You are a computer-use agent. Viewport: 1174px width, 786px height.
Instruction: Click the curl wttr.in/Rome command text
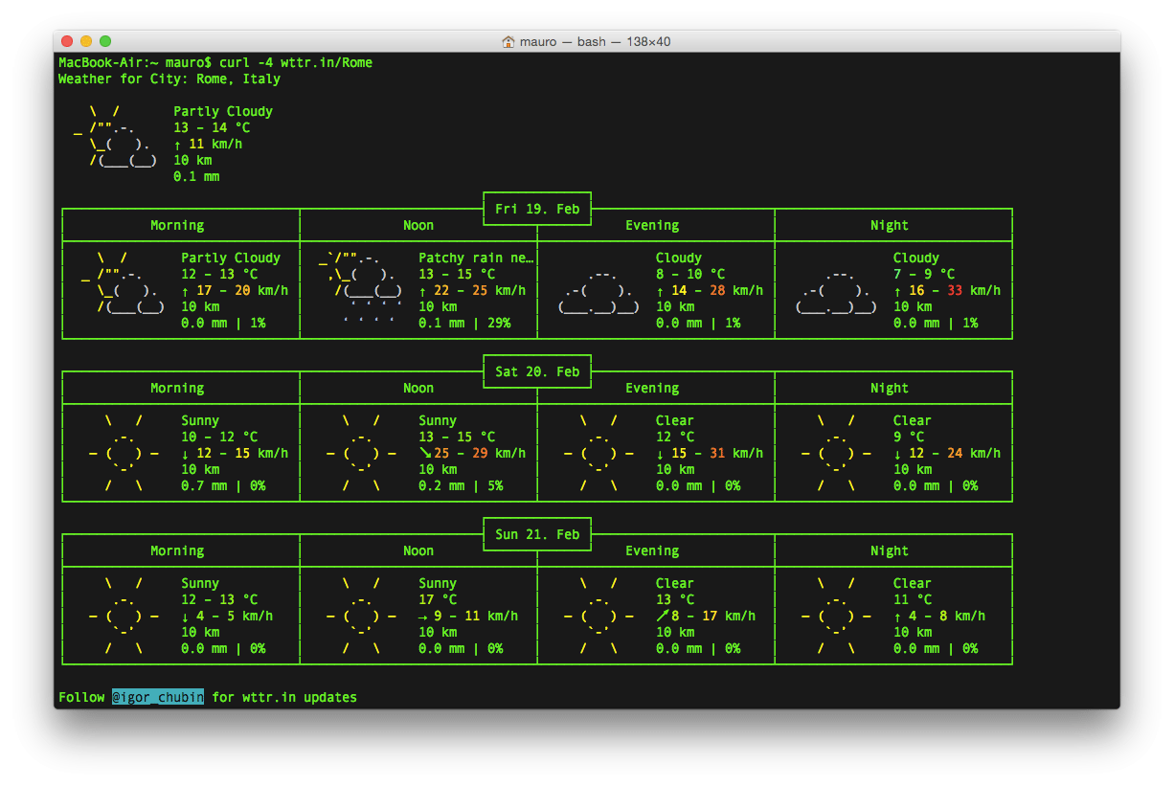tap(296, 63)
